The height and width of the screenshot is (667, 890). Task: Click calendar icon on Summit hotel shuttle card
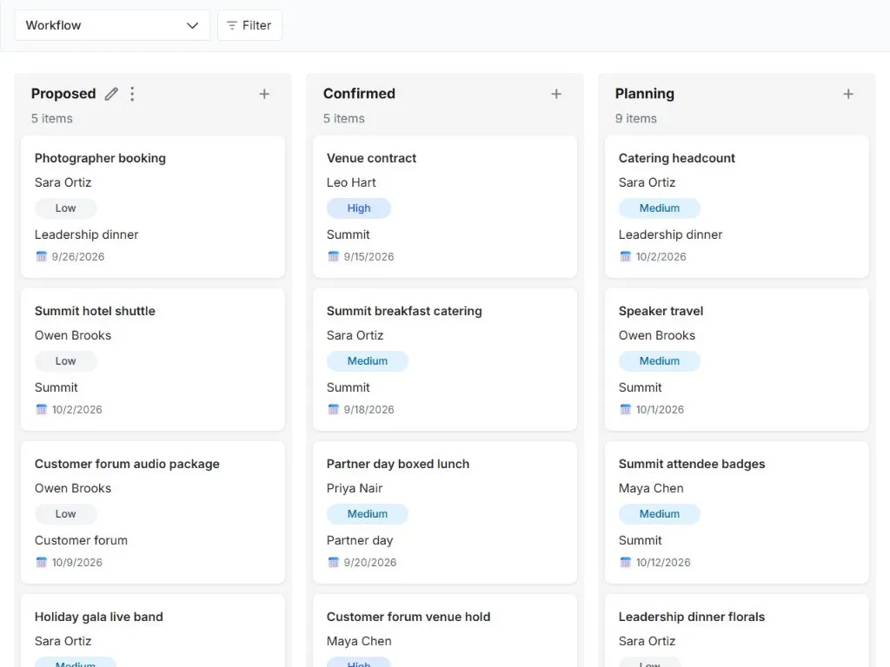[42, 410]
